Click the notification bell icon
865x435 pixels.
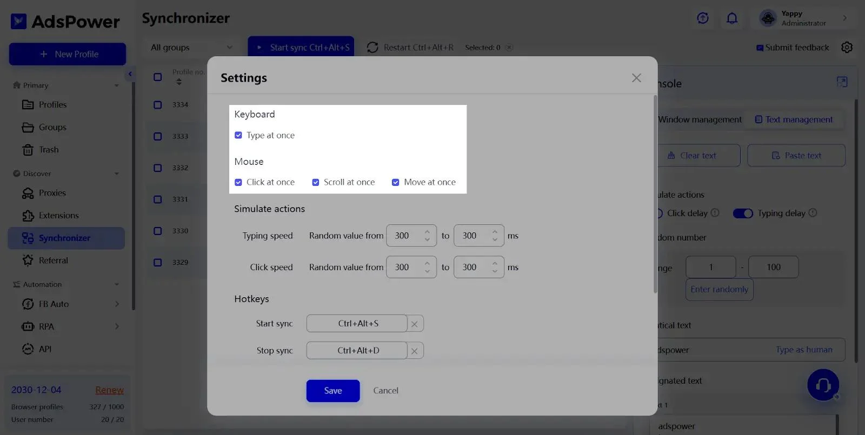[731, 18]
